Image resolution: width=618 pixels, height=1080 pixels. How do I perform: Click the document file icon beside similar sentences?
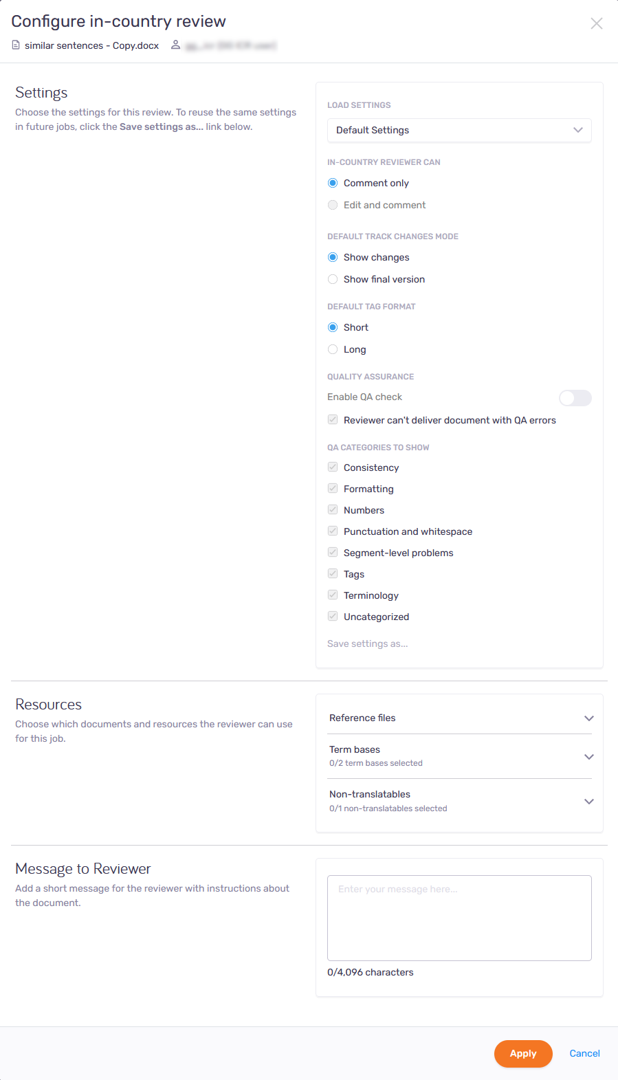coord(16,45)
